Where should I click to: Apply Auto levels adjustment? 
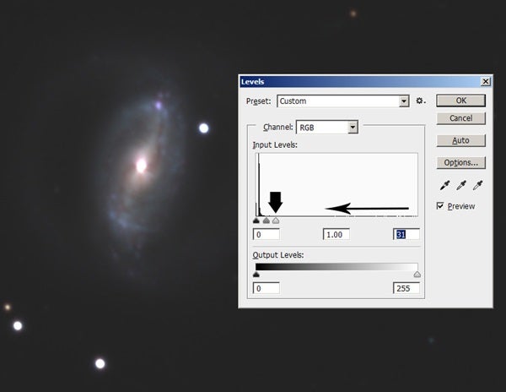coord(460,140)
